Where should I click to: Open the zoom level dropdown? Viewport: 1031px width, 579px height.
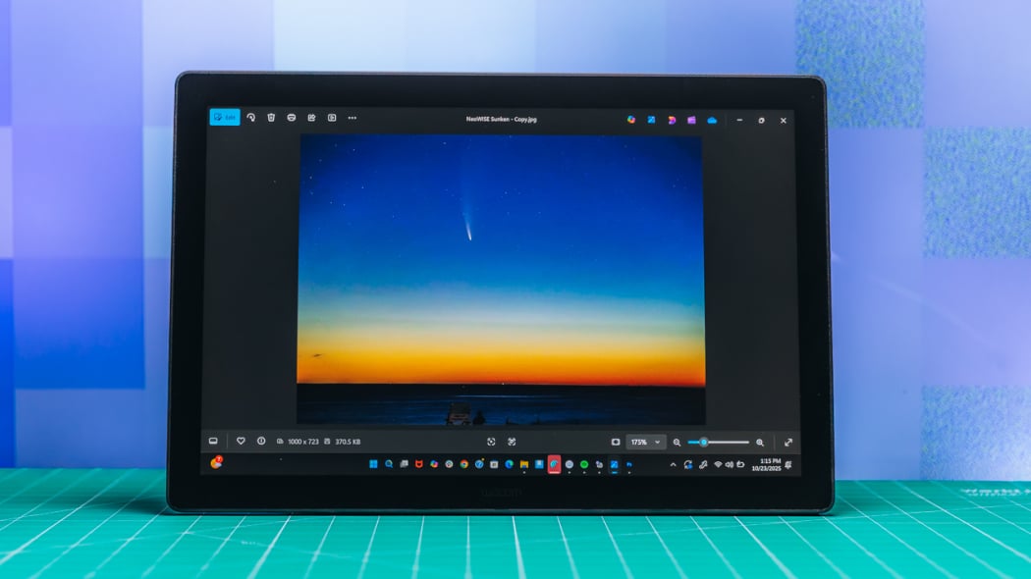(x=645, y=441)
